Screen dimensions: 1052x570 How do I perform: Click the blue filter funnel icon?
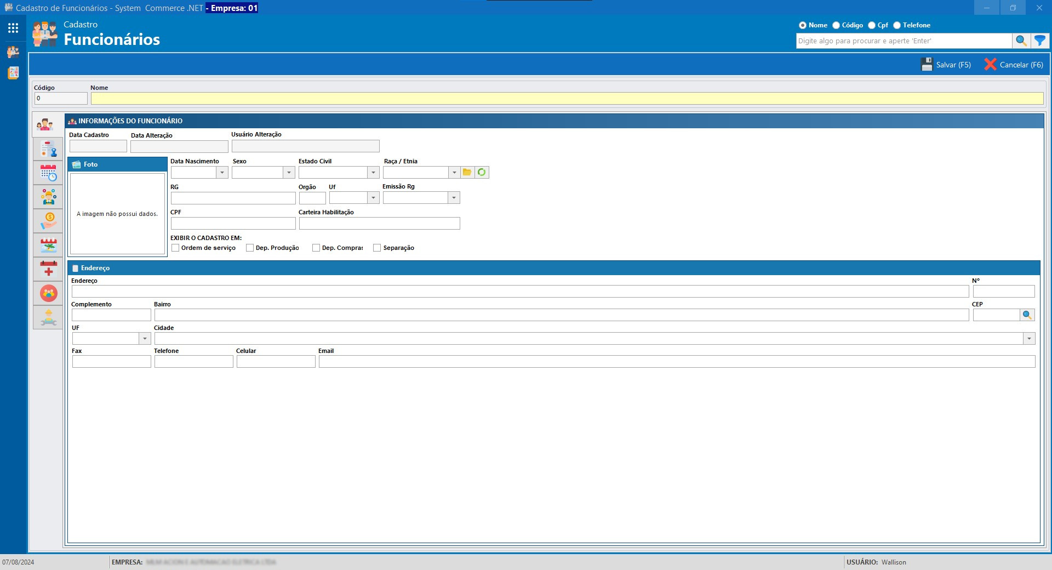1039,41
